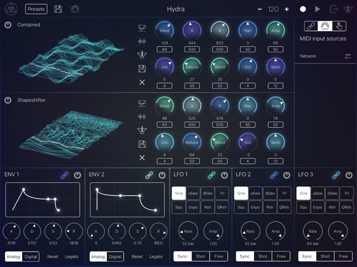
Task: Click the ENV 2 Release knob
Action: tap(159, 231)
